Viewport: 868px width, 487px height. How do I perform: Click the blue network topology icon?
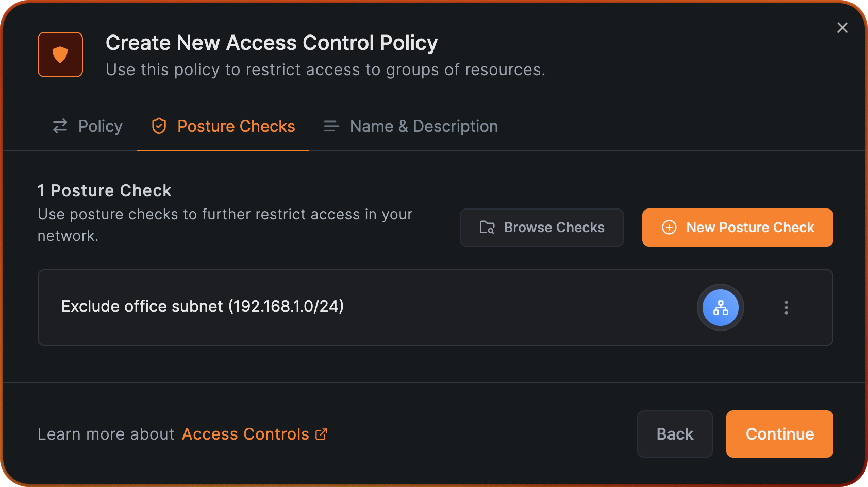tap(720, 307)
